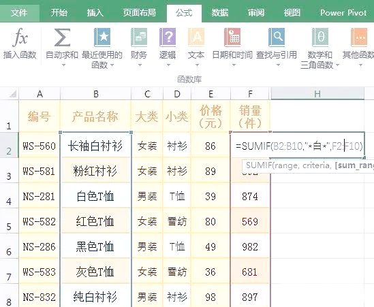Click cell containing 长袖白衬衫

pyautogui.click(x=95, y=145)
